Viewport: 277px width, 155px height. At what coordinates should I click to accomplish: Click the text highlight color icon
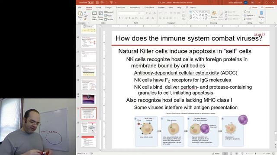pyautogui.click(x=148, y=18)
